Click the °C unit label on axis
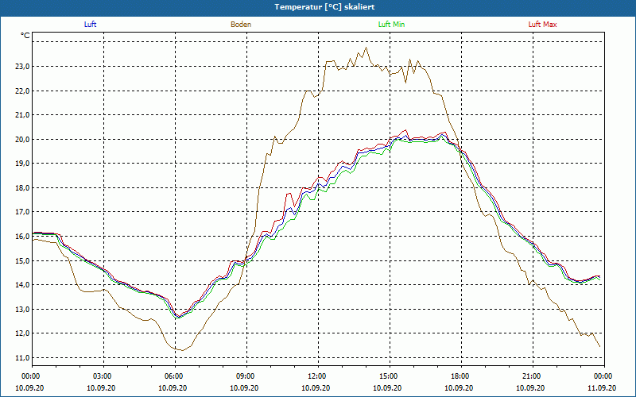The height and width of the screenshot is (397, 636). 25,36
